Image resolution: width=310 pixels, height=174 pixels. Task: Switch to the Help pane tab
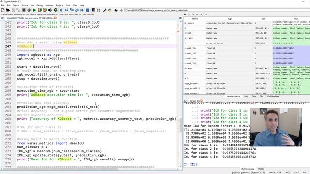tap(246, 96)
